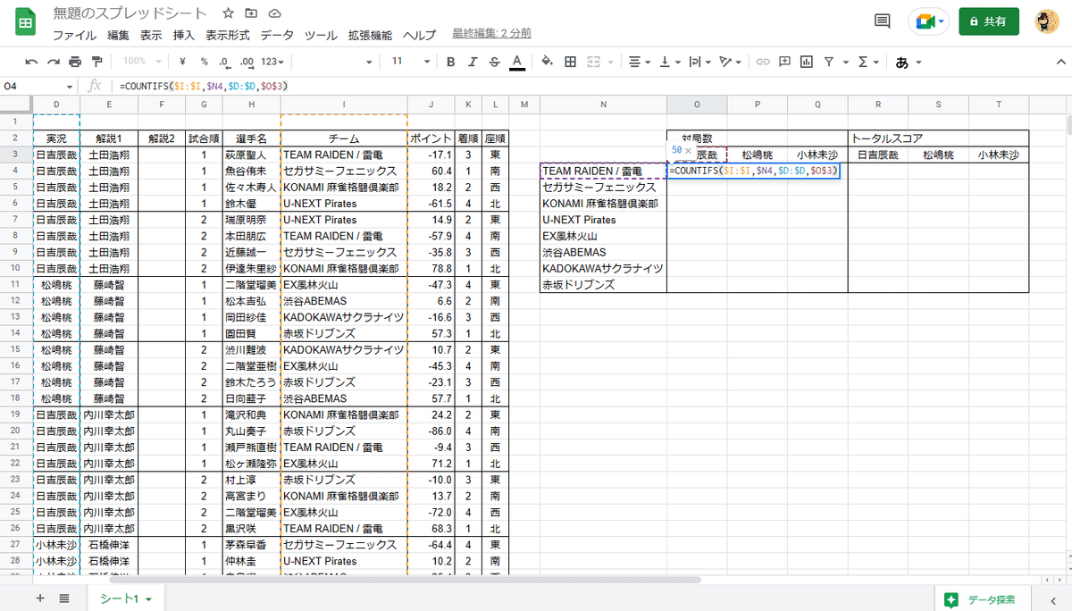Open the 拡張機能 menu
The height and width of the screenshot is (611, 1072).
coord(370,36)
